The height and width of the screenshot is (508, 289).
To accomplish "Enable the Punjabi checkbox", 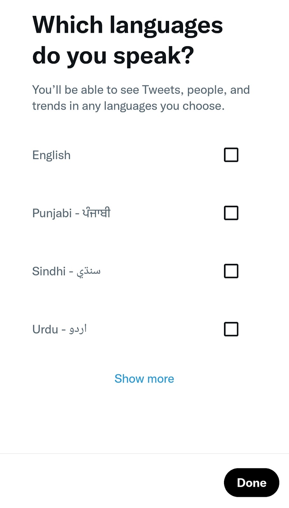I will tap(231, 213).
